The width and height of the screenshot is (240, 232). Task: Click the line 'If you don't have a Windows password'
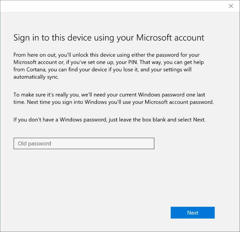click(x=109, y=119)
